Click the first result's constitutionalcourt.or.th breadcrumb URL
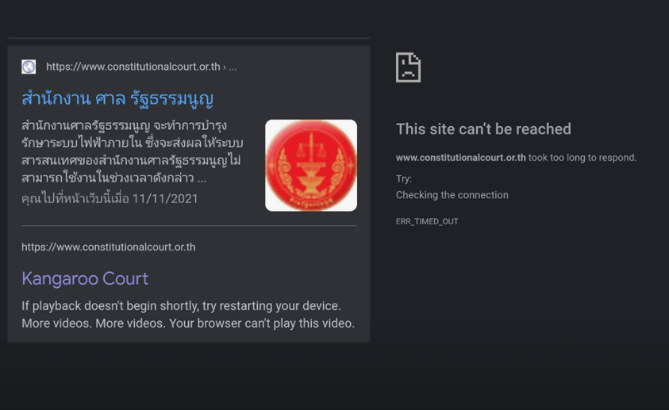 pos(133,67)
